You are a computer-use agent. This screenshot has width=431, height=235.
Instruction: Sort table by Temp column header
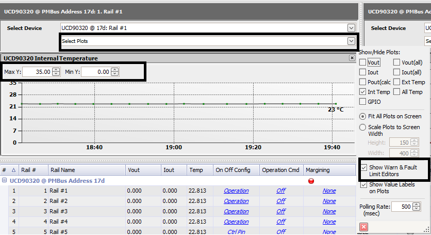coord(200,170)
